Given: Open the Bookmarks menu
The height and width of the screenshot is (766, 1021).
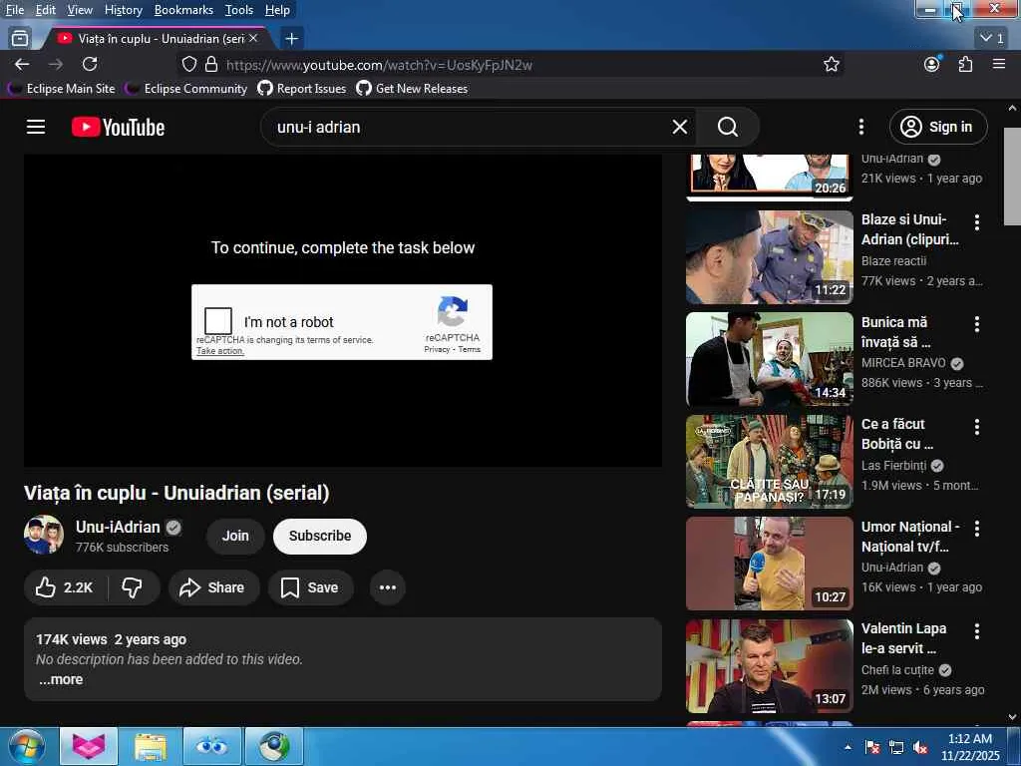Looking at the screenshot, I should (x=183, y=10).
